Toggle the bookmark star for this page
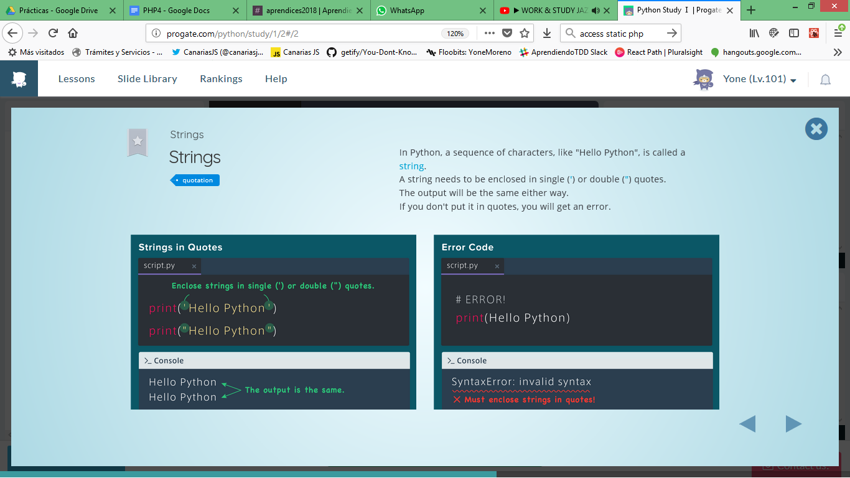850x478 pixels. pos(524,34)
